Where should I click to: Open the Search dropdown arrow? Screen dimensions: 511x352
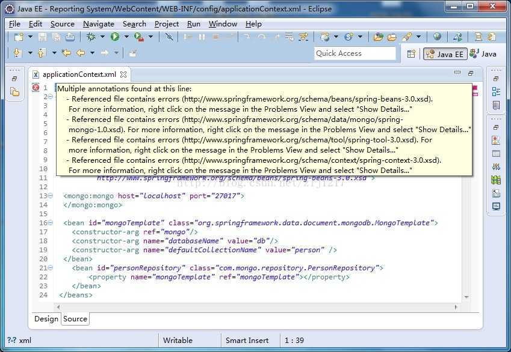[x=418, y=37]
